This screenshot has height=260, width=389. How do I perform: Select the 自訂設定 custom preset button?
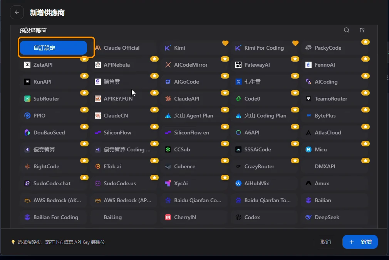[53, 48]
